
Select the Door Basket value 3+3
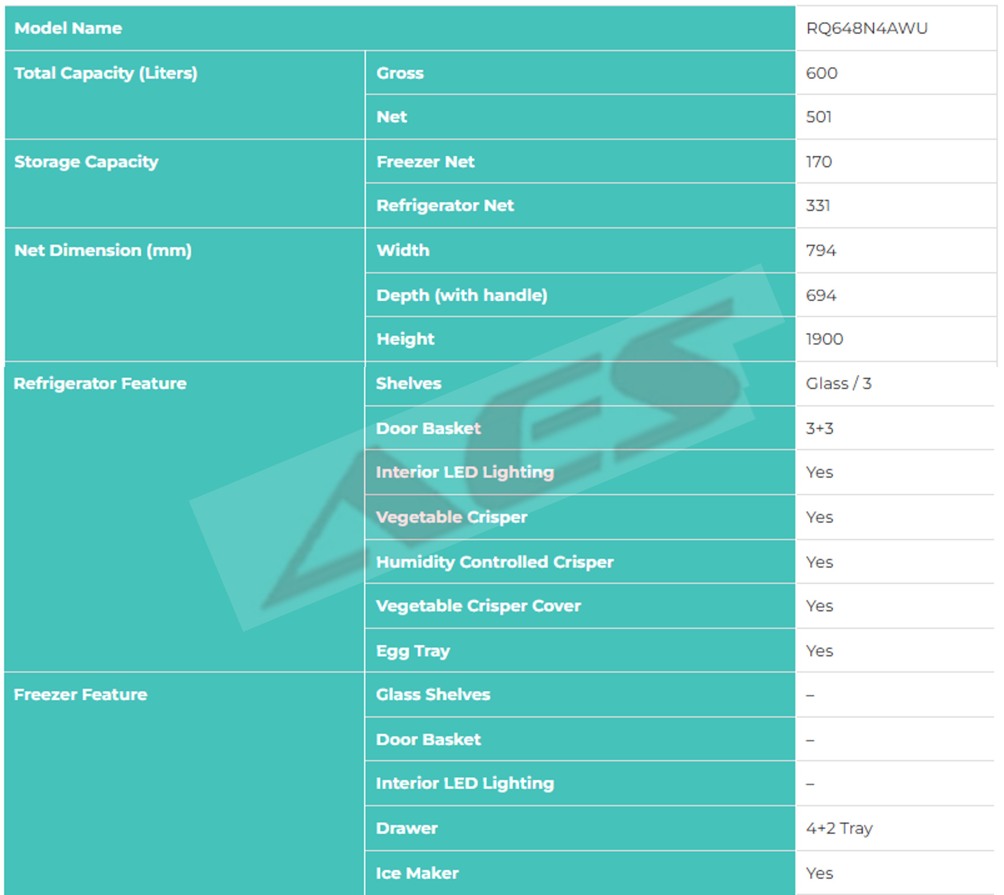(819, 428)
